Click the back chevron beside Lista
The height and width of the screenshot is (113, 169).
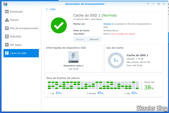(47, 9)
